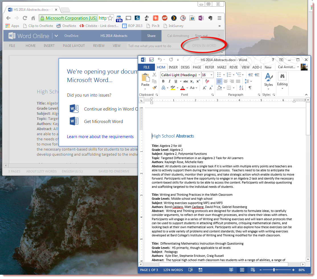Click the Paste clipboard icon
Screen dimensions: 317x279
[x=145, y=78]
